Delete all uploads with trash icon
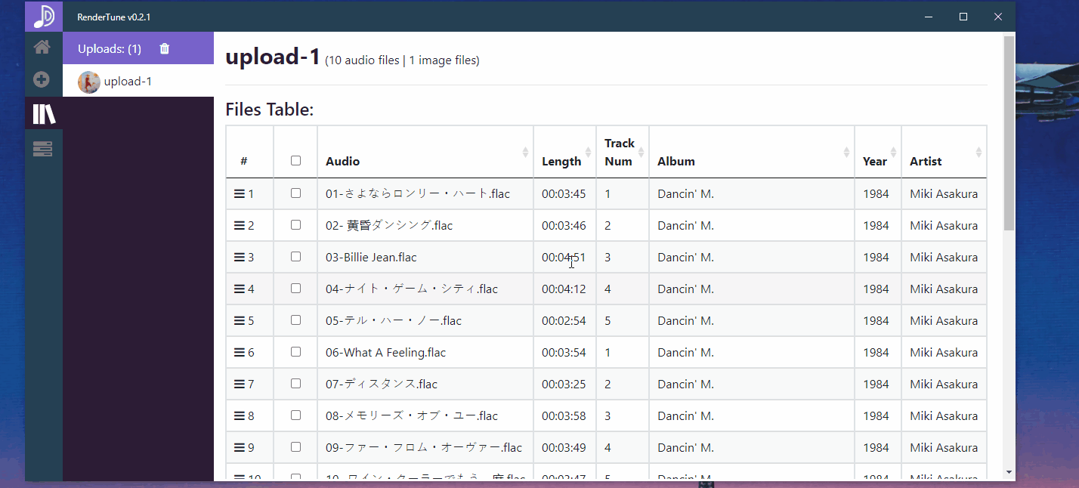Image resolution: width=1079 pixels, height=488 pixels. coord(165,48)
